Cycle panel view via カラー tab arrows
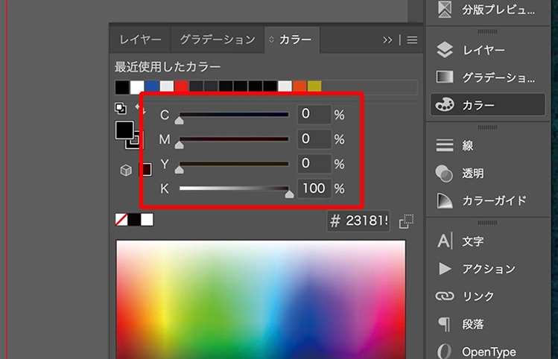 pyautogui.click(x=271, y=39)
